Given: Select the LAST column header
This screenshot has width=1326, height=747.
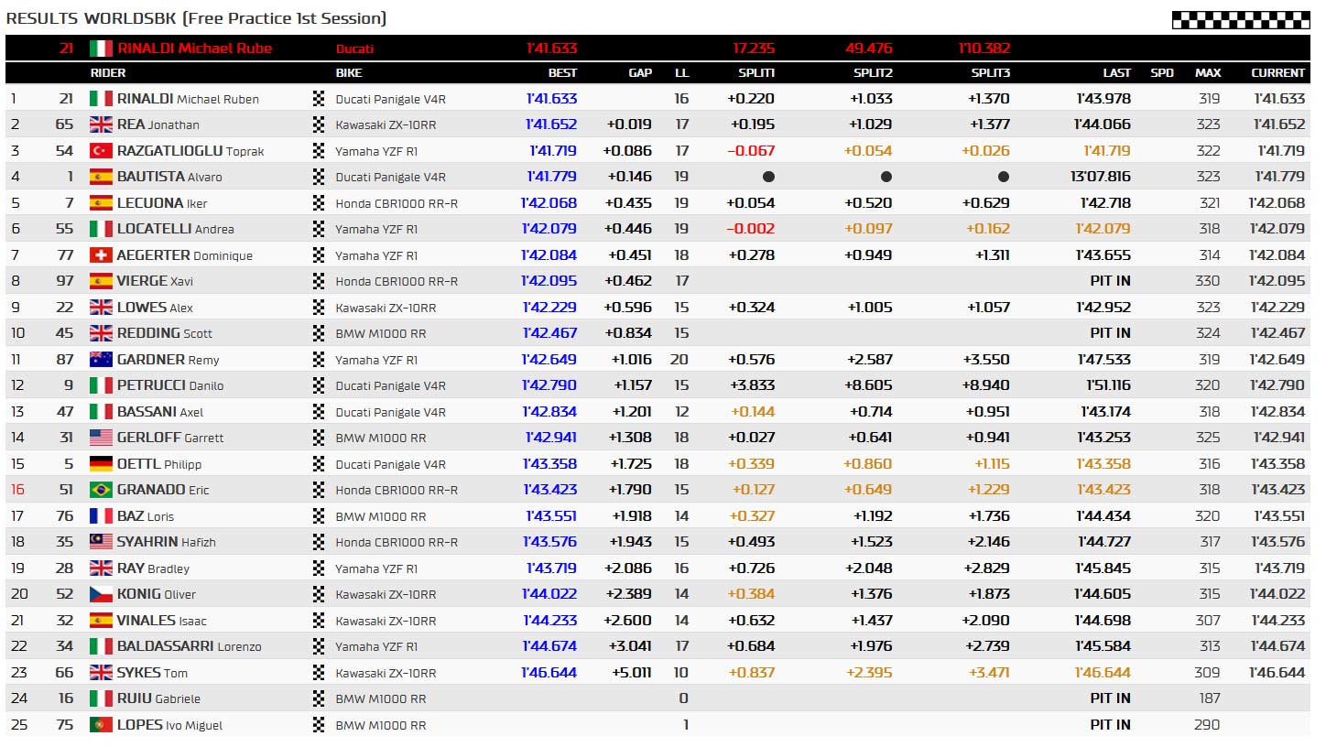Looking at the screenshot, I should 1116,73.
